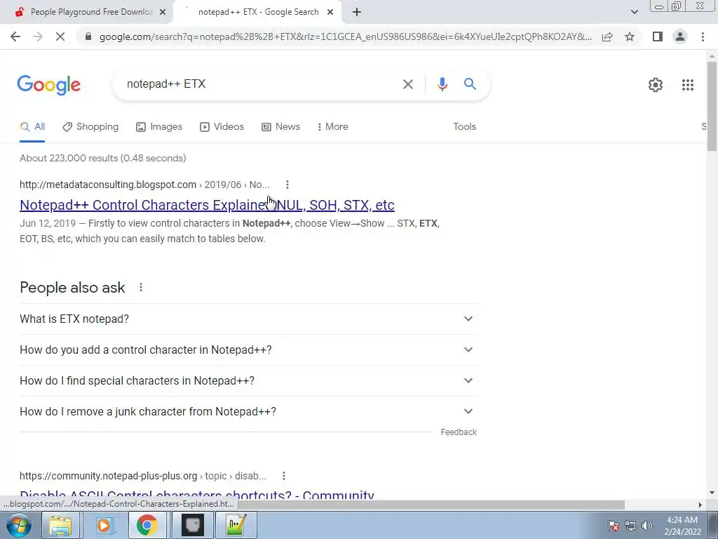
Task: Switch to Videos results
Action: [x=222, y=127]
